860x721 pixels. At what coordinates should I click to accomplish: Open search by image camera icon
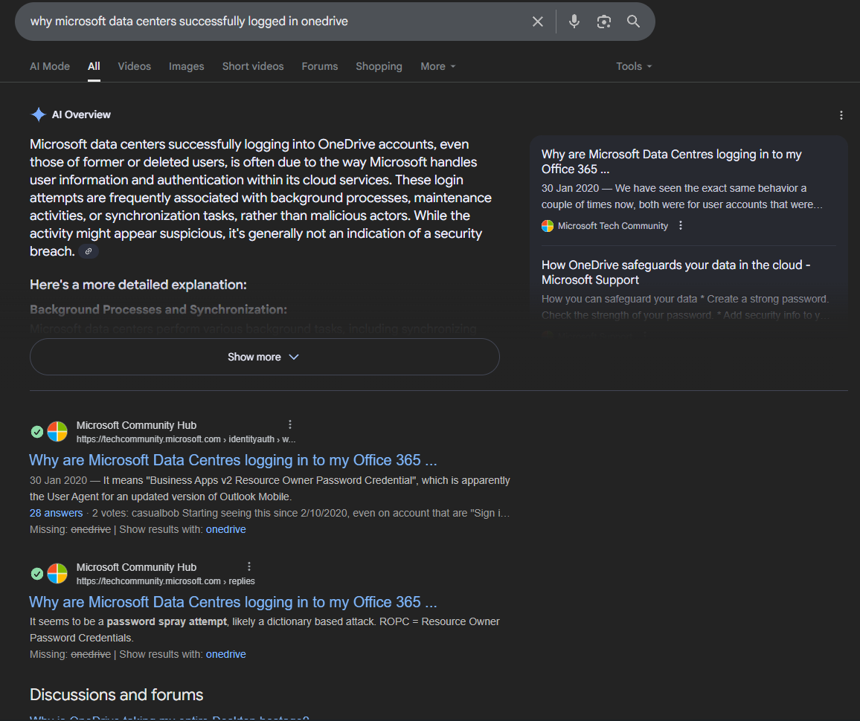pyautogui.click(x=604, y=22)
